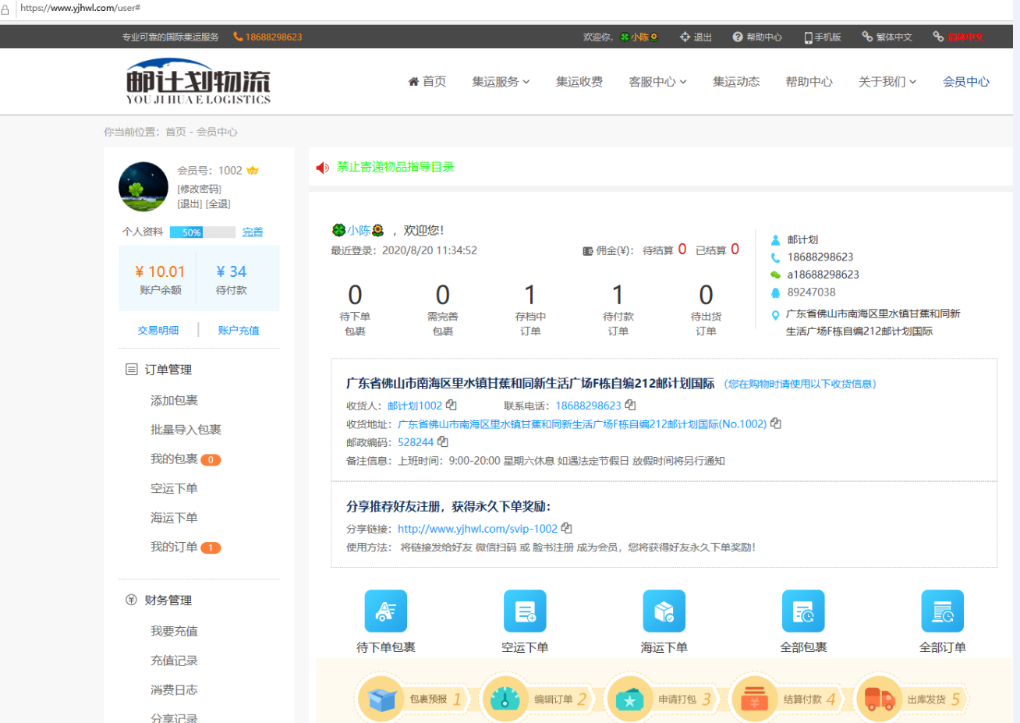Copy the postal code 528244
This screenshot has width=1020, height=723.
[442, 441]
